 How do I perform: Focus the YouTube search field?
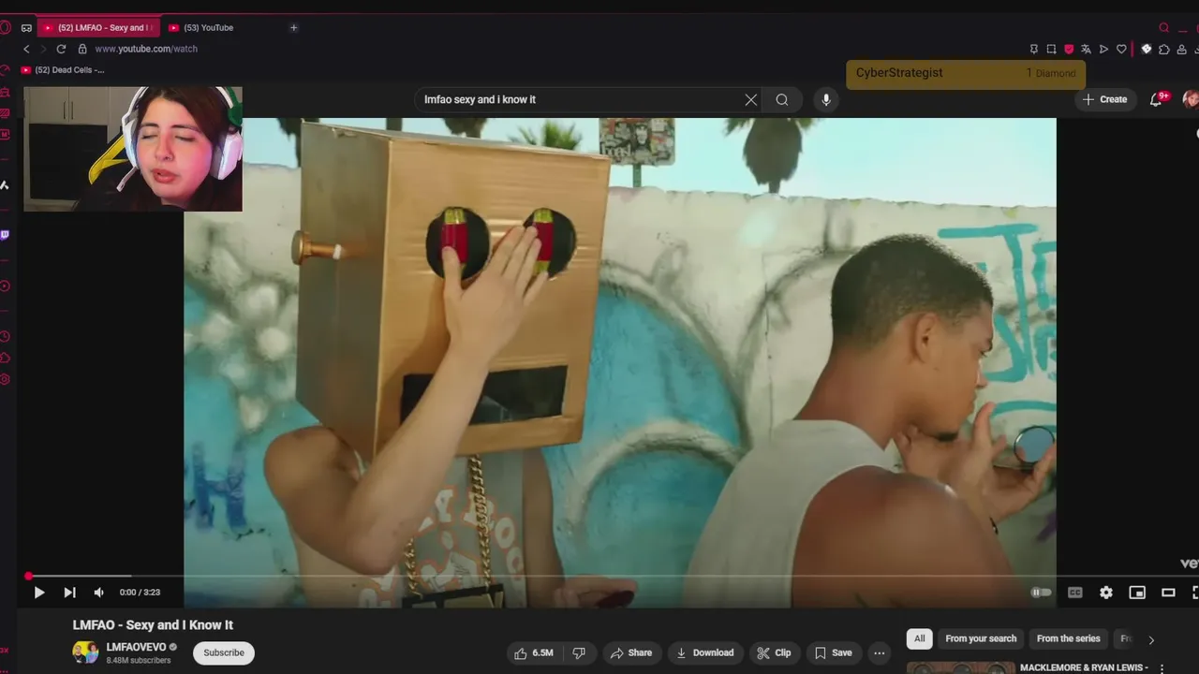click(581, 99)
